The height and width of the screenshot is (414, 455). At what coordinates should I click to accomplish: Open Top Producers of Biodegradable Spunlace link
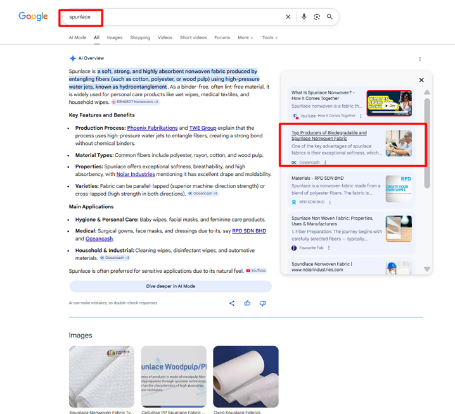tap(329, 135)
